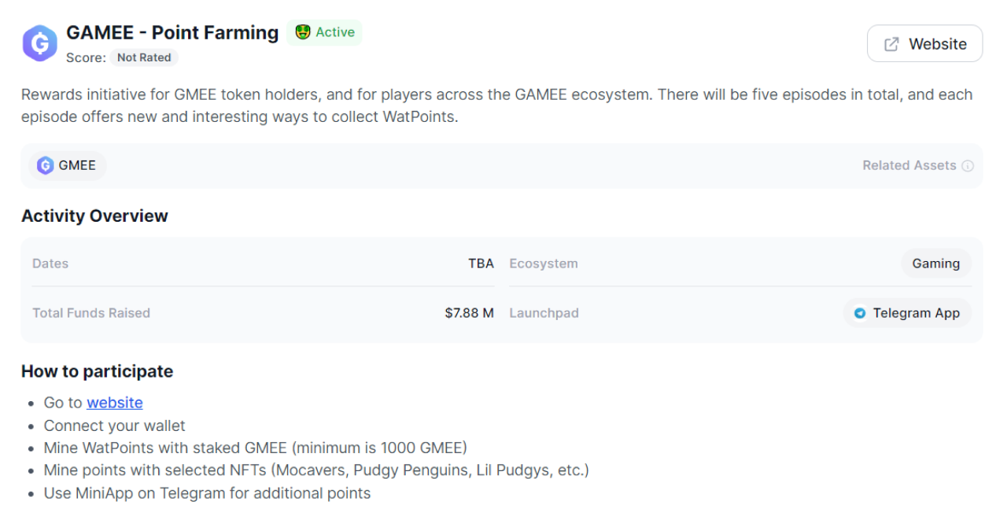
Task: Click the GMEE token icon
Action: [46, 165]
